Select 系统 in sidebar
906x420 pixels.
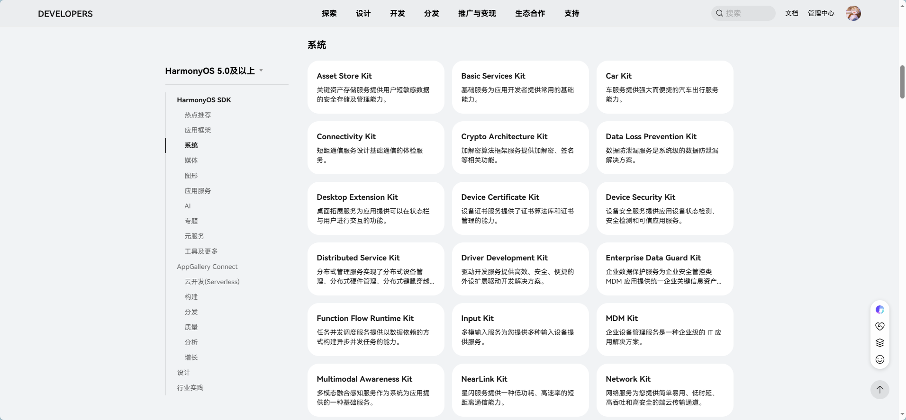[191, 145]
